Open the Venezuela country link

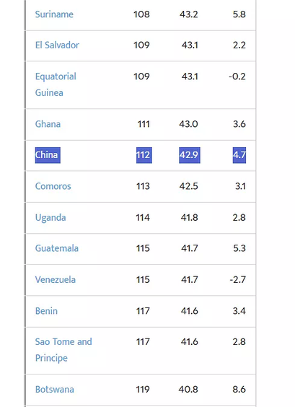click(x=56, y=279)
